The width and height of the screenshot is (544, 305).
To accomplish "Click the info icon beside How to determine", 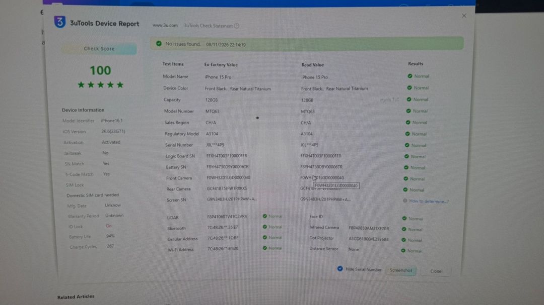I will click(x=405, y=201).
